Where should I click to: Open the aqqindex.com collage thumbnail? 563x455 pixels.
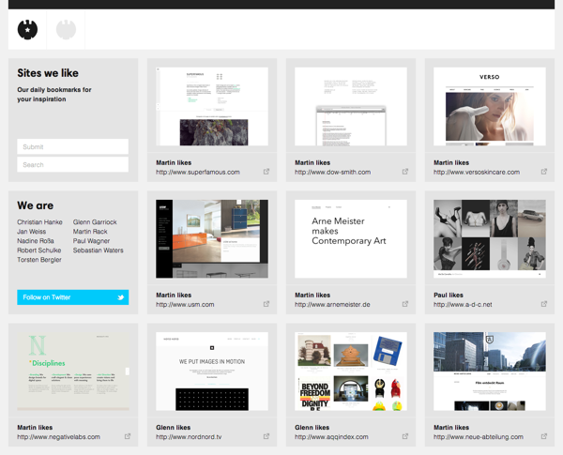(x=351, y=372)
